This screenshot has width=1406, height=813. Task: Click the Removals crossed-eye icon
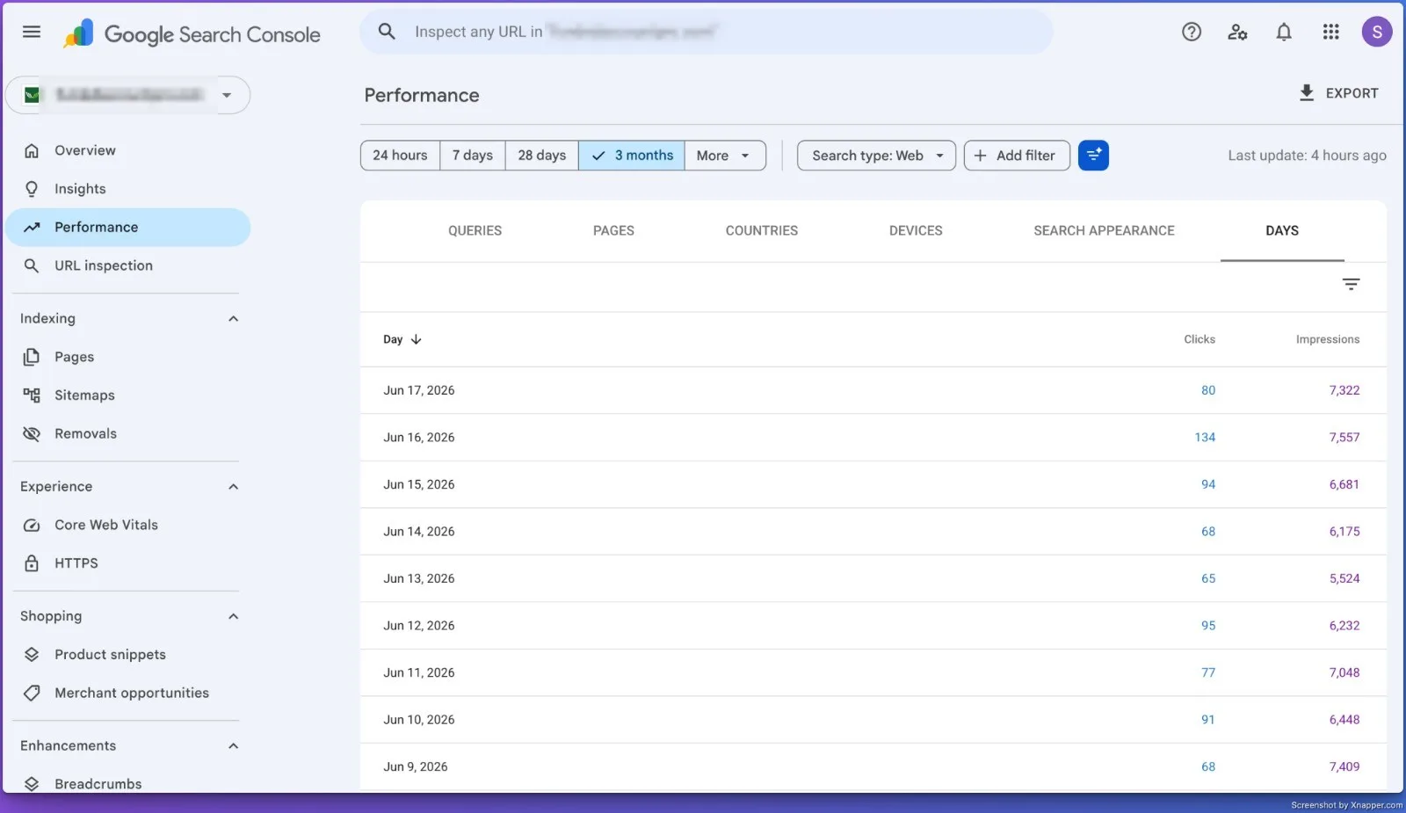click(32, 434)
